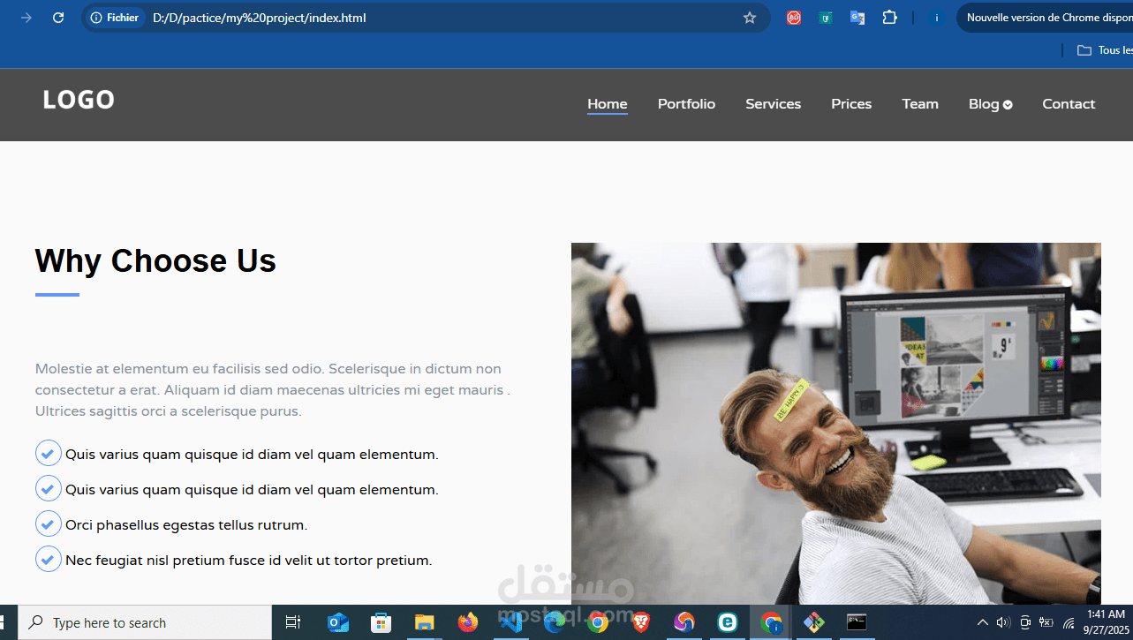This screenshot has height=640, width=1133.
Task: Open the Fichier site information chip
Action: 115,18
